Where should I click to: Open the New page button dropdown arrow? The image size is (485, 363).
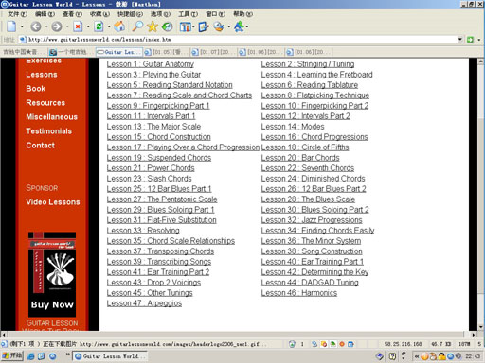click(22, 27)
